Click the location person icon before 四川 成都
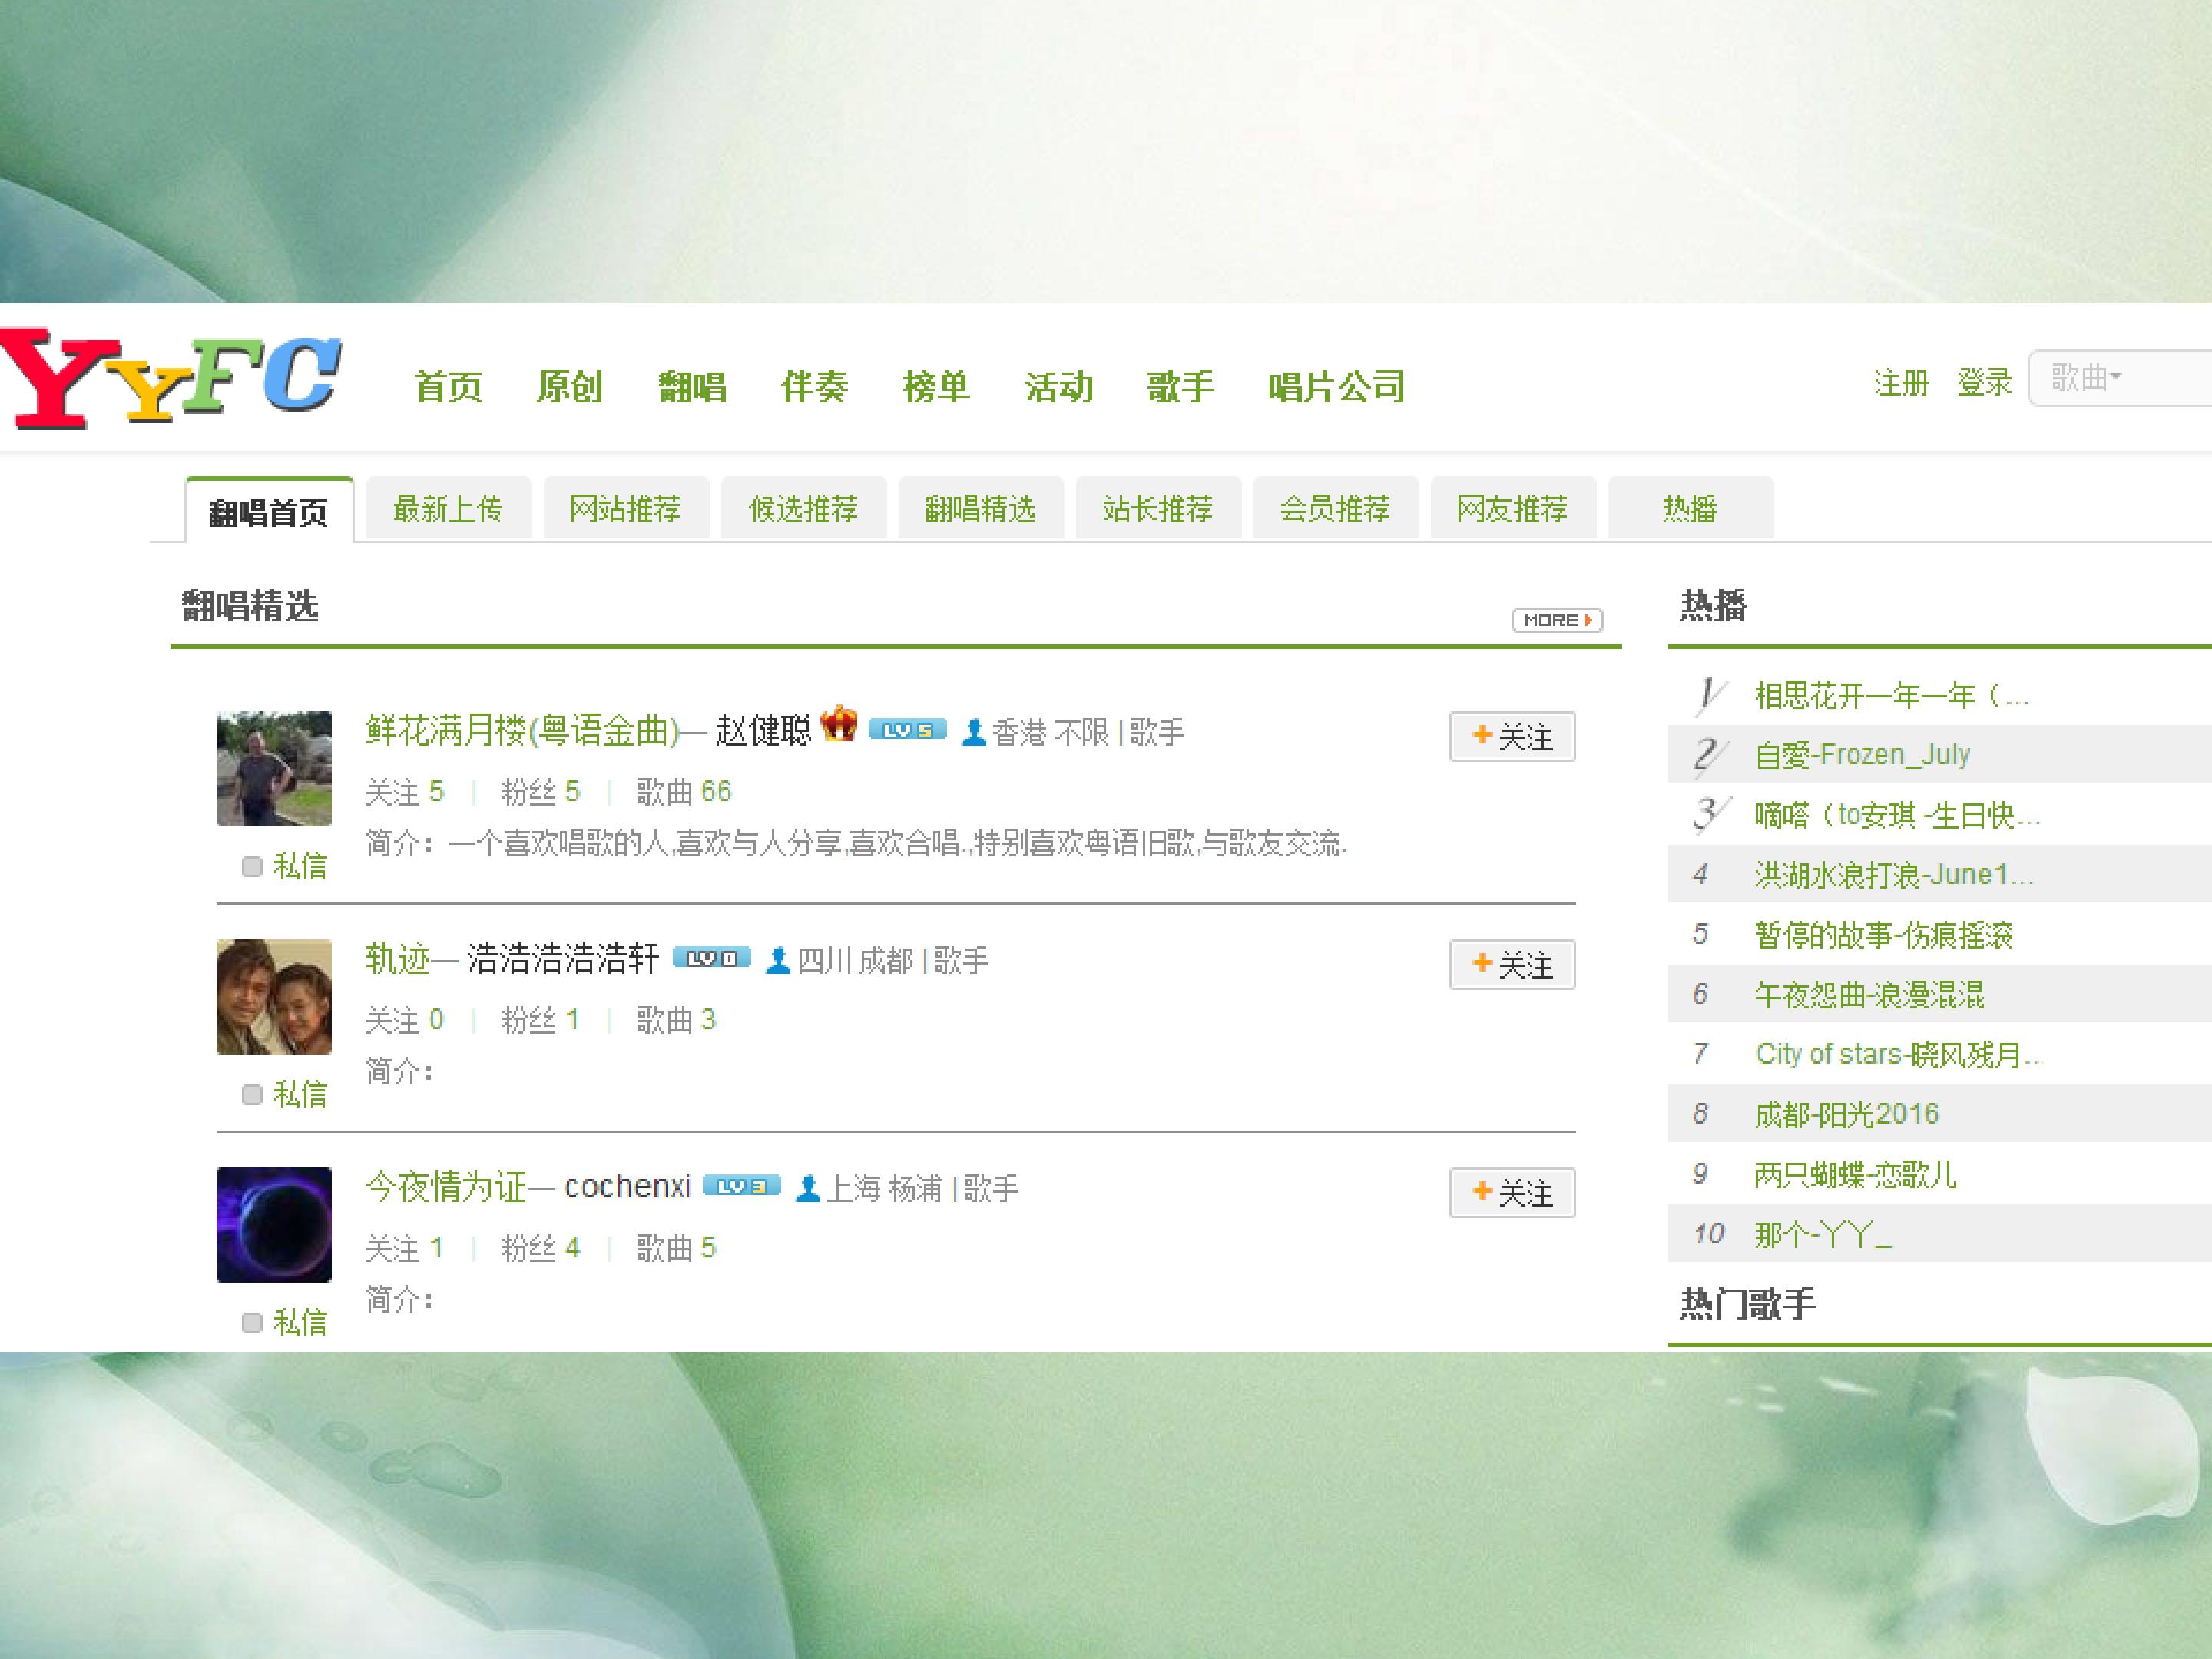The width and height of the screenshot is (2212, 1659). click(x=777, y=960)
